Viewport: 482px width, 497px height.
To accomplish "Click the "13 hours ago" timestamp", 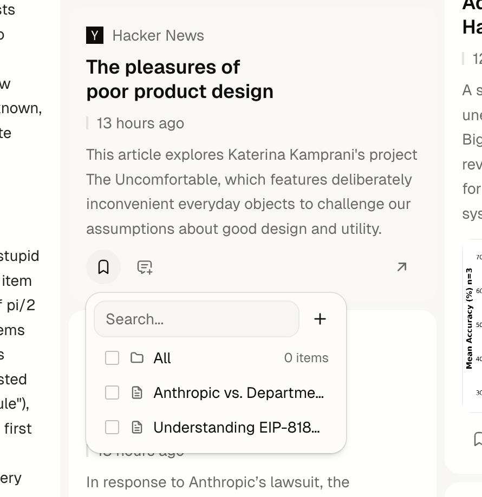I will 140,123.
